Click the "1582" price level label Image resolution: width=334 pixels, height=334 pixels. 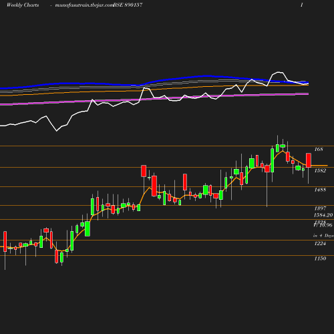coord(320,170)
